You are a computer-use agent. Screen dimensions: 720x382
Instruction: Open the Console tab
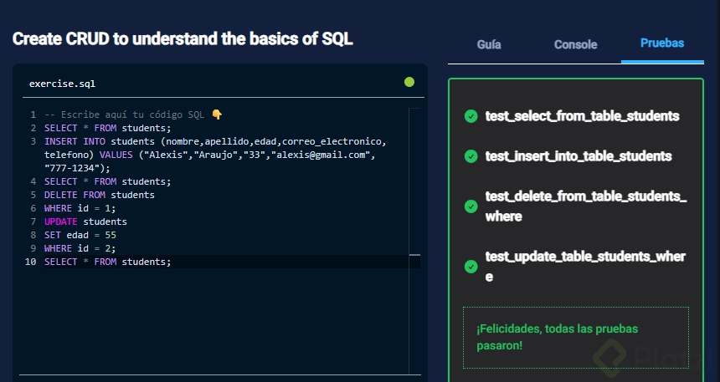coord(575,44)
